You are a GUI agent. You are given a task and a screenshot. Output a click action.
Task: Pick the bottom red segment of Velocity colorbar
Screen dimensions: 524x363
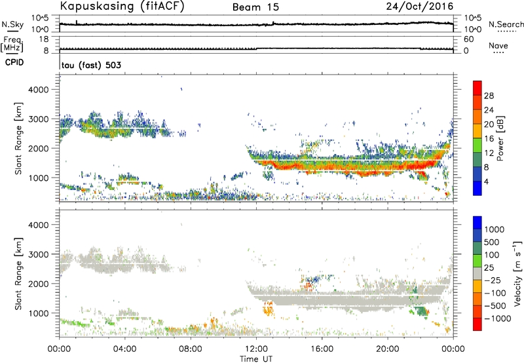(477, 324)
